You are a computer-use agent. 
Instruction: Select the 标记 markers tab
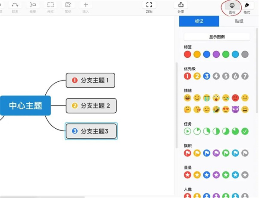(199, 21)
